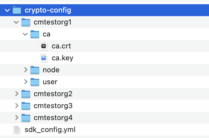Select the ca.crt file name
209x138 pixels.
point(61,46)
